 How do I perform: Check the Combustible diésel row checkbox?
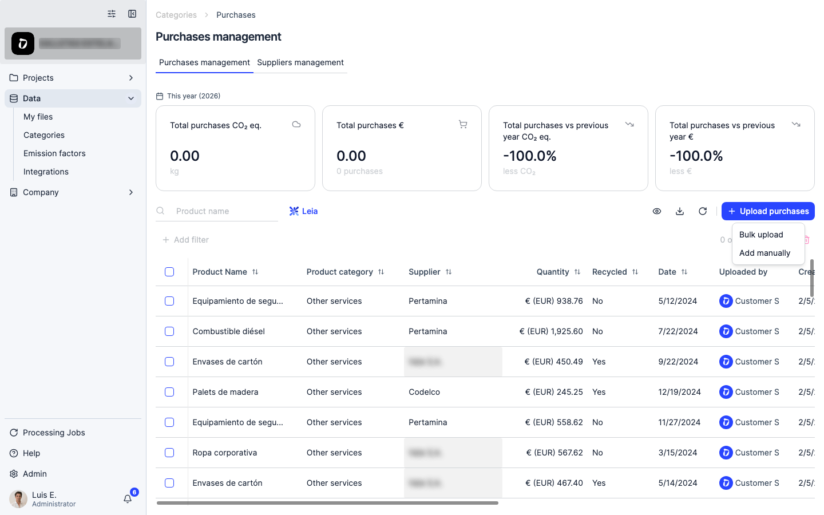coord(169,331)
